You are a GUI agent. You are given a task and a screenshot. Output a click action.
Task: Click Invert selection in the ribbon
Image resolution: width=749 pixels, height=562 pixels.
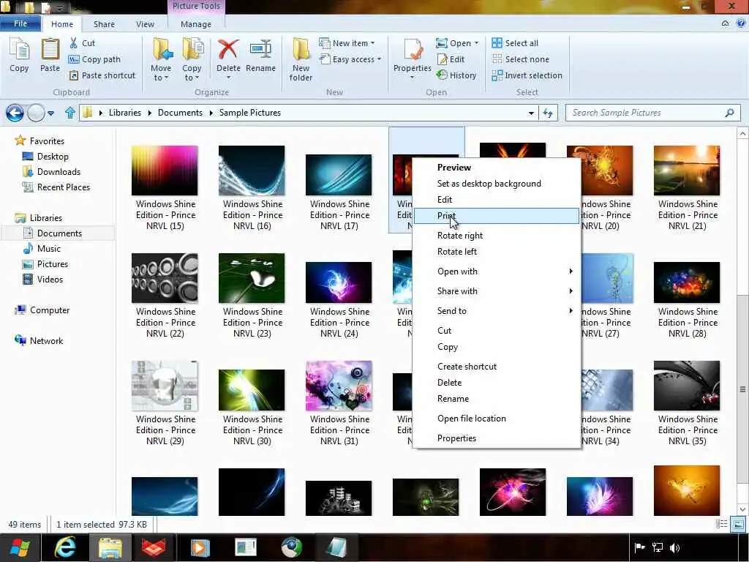527,75
